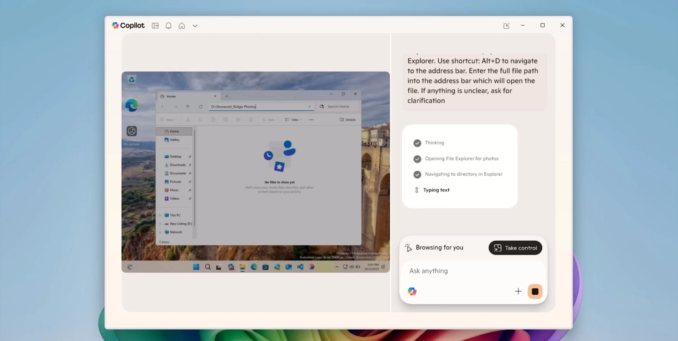Screen dimensions: 678x341
Task: Expand the Network tree node
Action: 160,232
